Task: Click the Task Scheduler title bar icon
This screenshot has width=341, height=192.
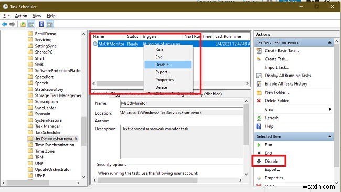Action: point(5,6)
